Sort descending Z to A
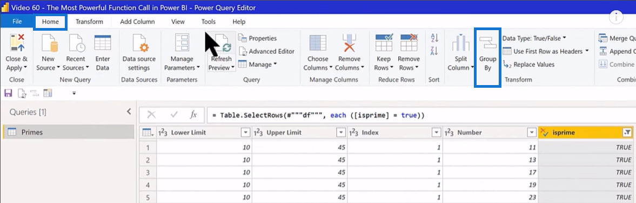Image resolution: width=636 pixels, height=203 pixels. (434, 51)
